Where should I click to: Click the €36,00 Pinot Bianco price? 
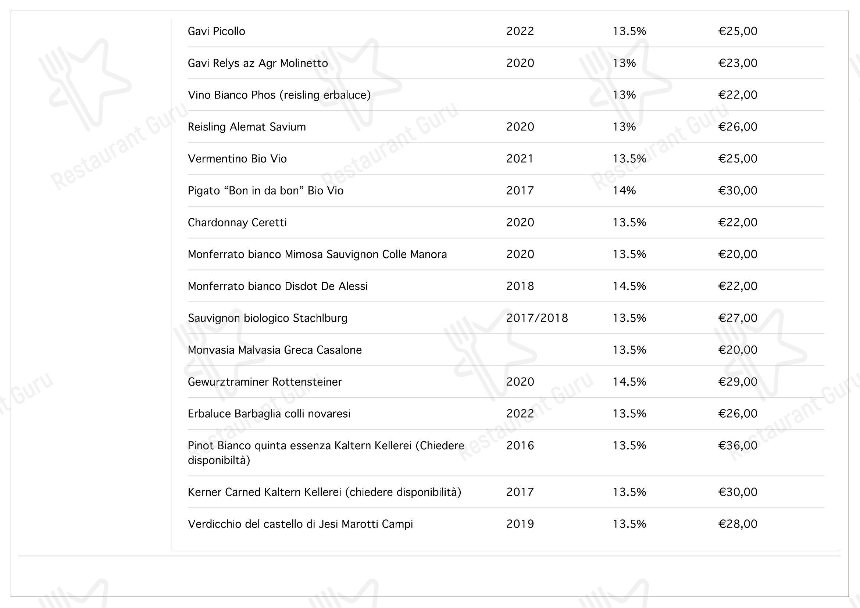[738, 445]
